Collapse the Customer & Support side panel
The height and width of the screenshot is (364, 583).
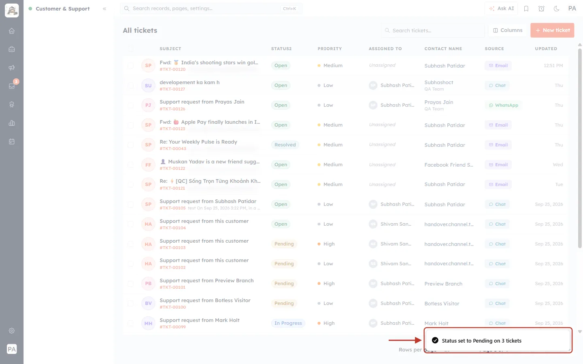tap(104, 8)
